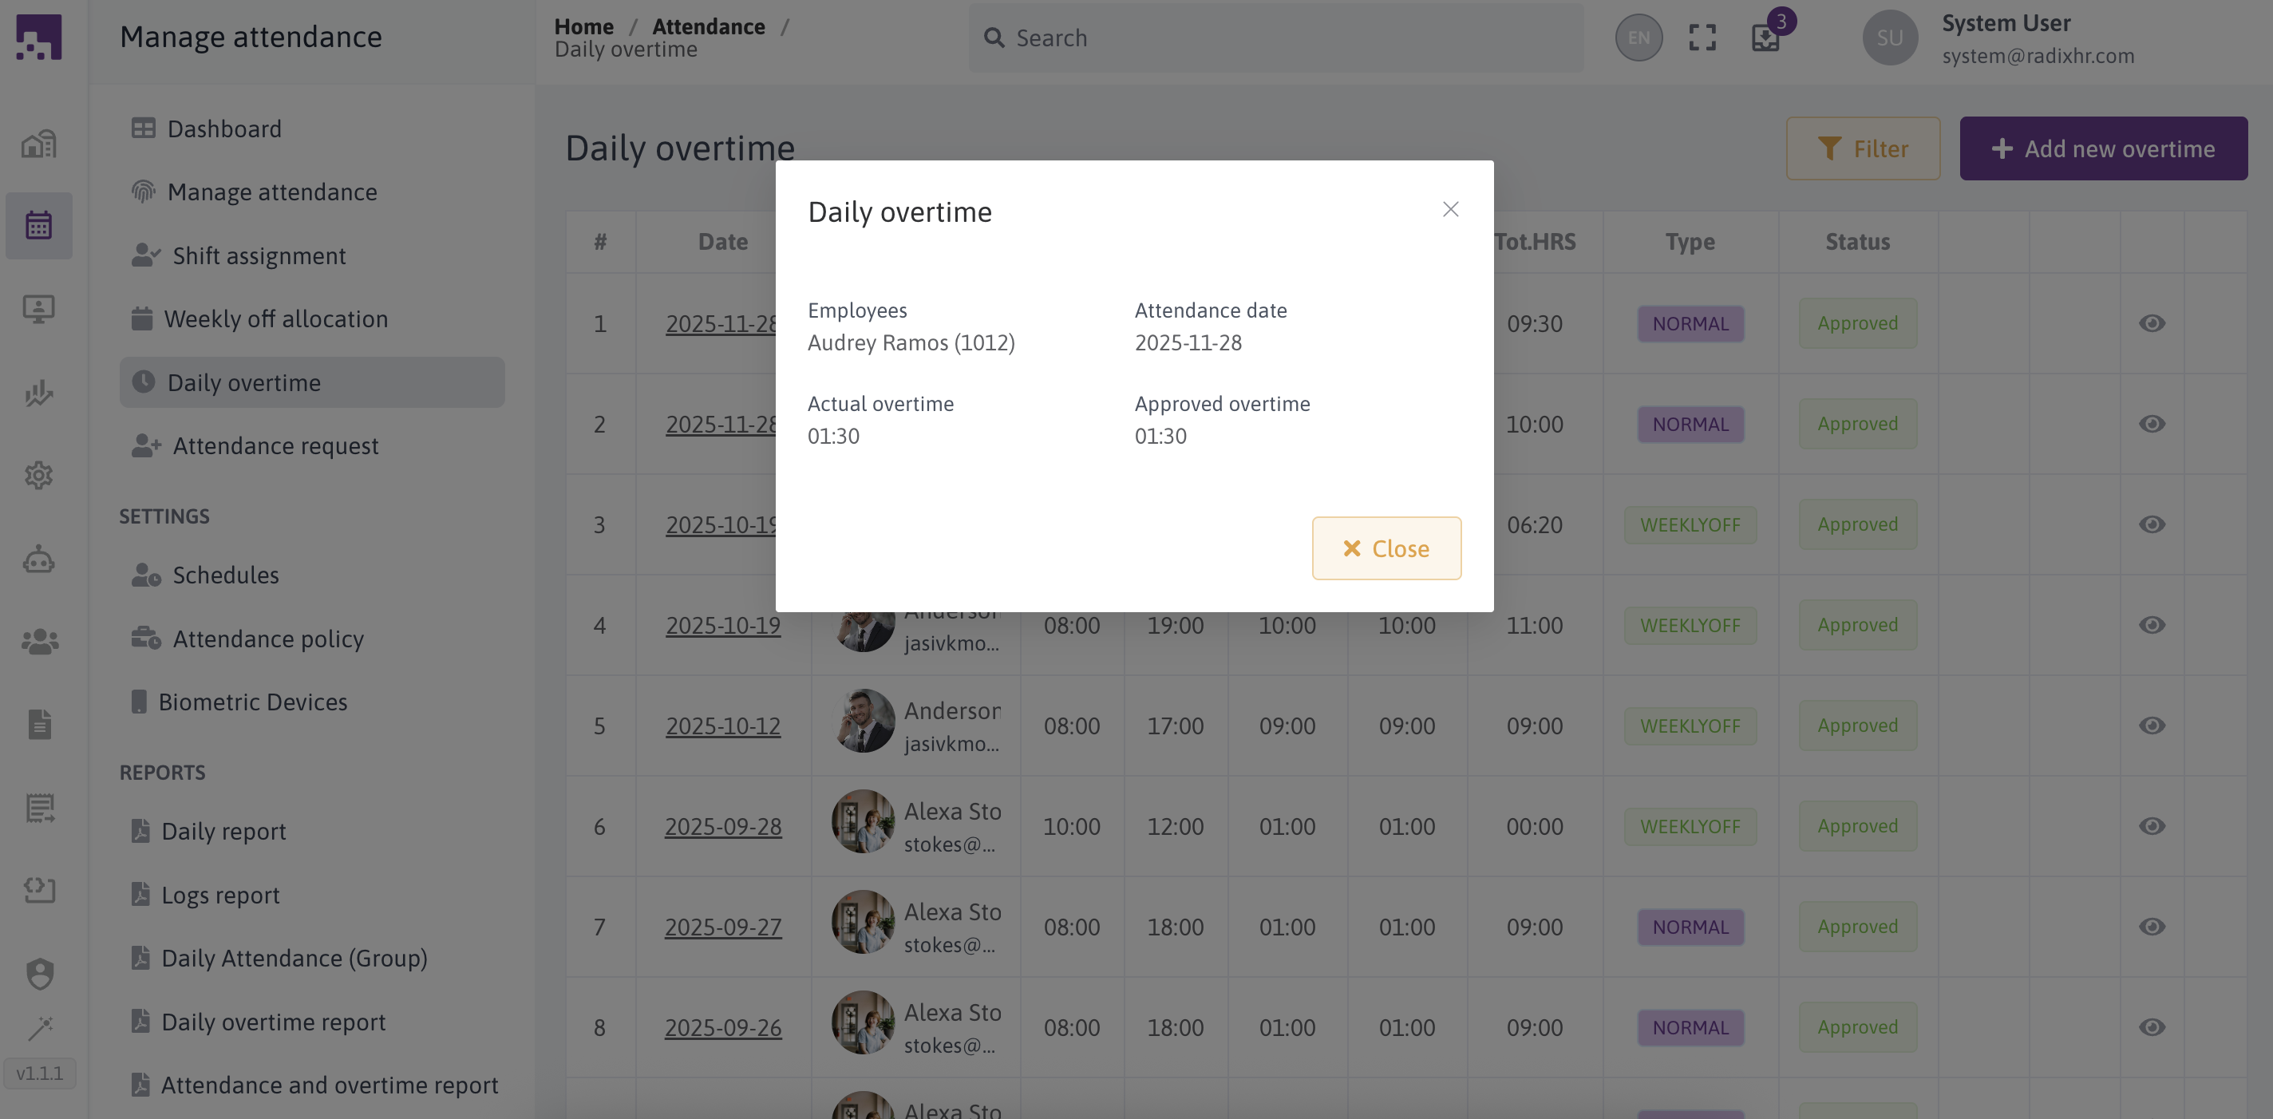The height and width of the screenshot is (1119, 2273).
Task: Open the System User profile menu
Action: [1998, 38]
